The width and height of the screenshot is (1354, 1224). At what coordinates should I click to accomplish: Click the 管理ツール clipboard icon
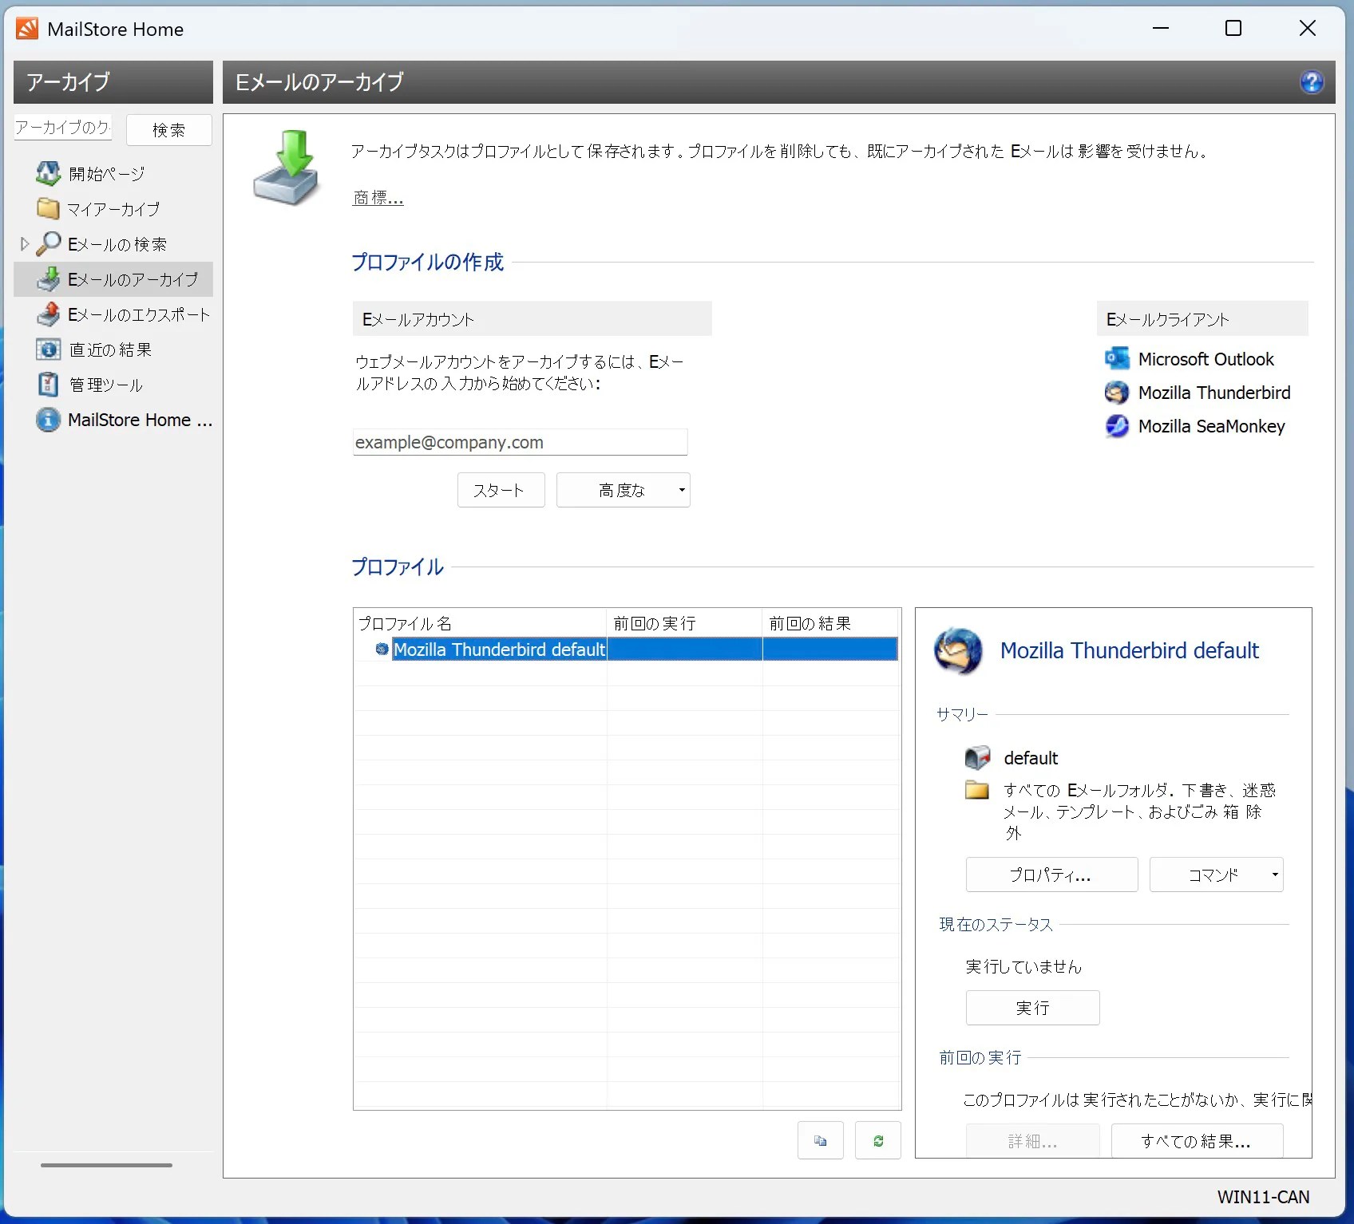(48, 384)
